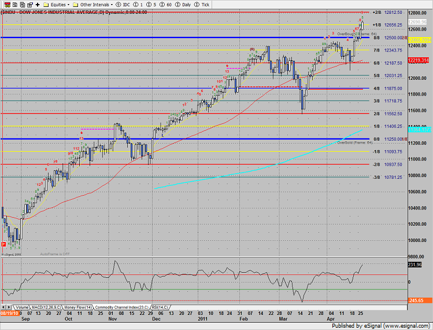Switch to the 60-minute interval

(165, 5)
